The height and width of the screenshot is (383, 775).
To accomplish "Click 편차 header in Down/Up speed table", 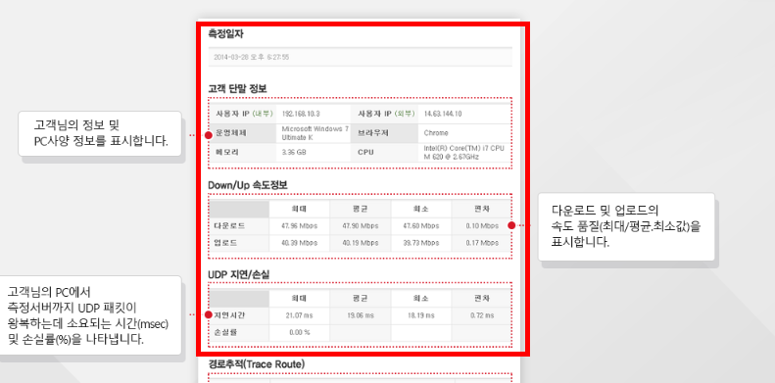I will (x=482, y=209).
